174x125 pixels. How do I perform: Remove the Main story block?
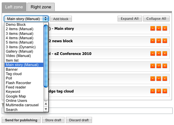click(165, 28)
